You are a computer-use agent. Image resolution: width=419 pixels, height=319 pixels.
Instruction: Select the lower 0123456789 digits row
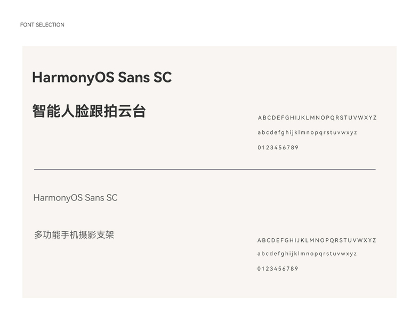[278, 269]
